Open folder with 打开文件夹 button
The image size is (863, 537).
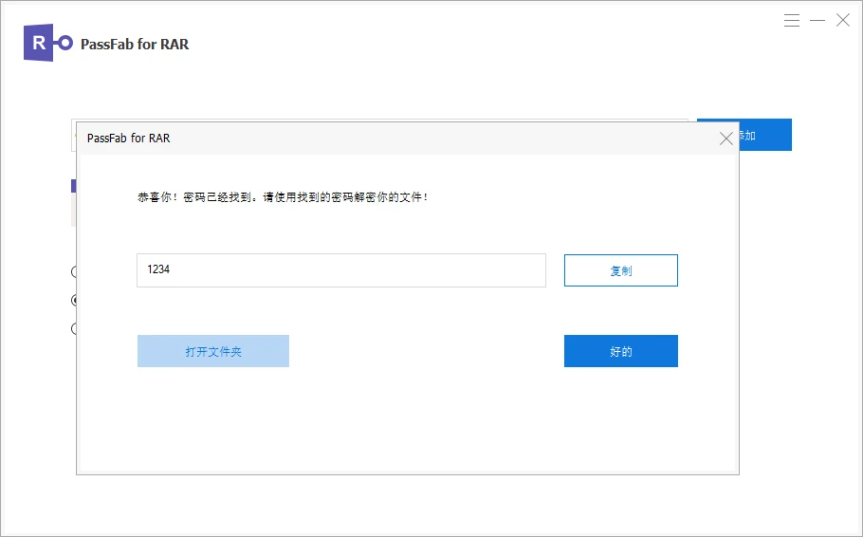coord(213,351)
